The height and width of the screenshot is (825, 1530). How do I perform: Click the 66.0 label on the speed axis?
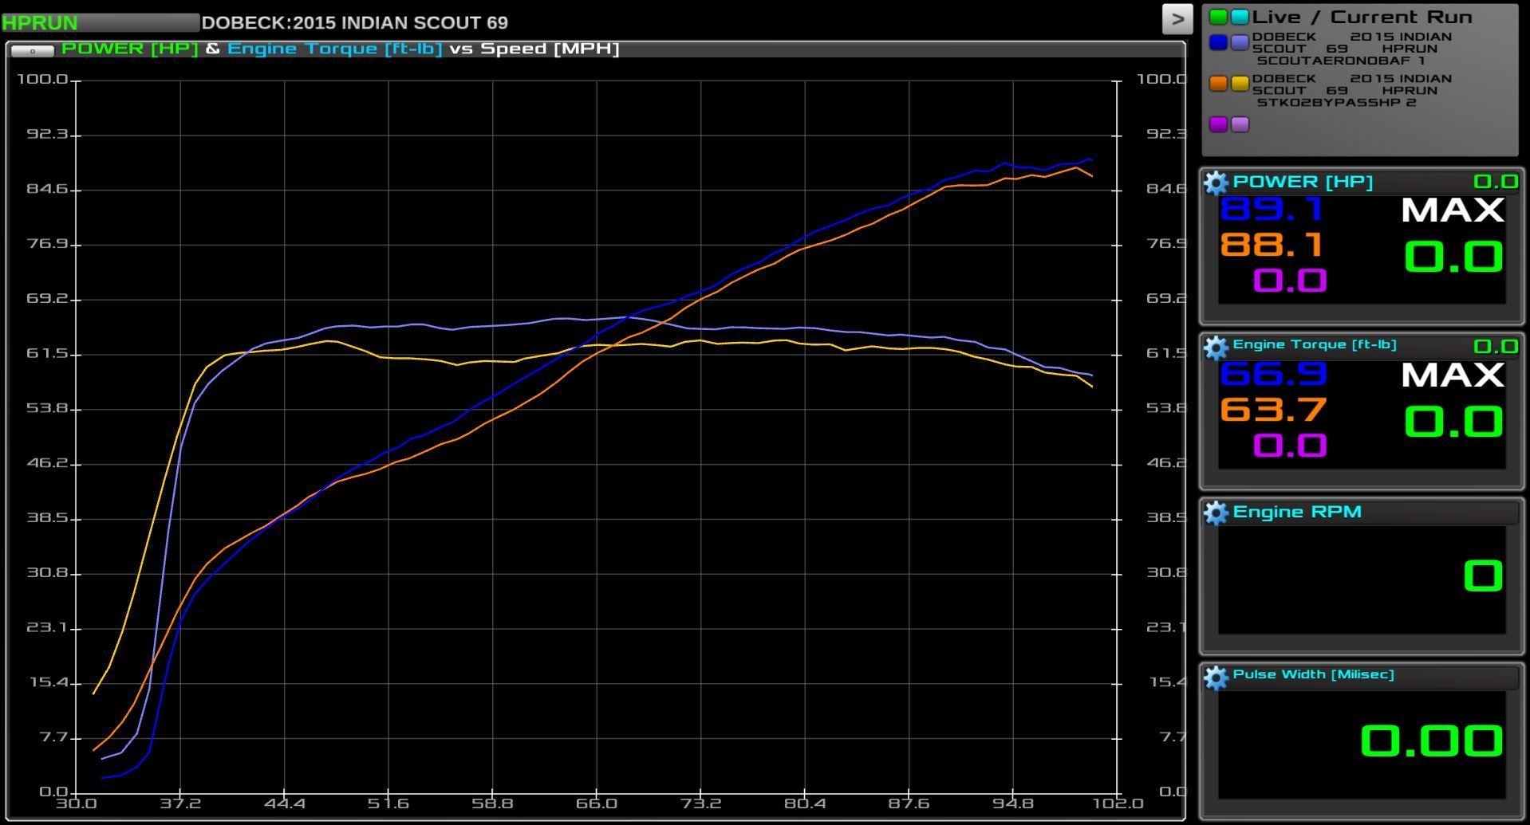point(597,803)
